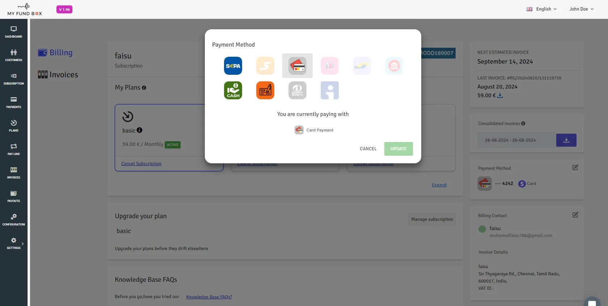Open the English language dropdown

tap(541, 9)
